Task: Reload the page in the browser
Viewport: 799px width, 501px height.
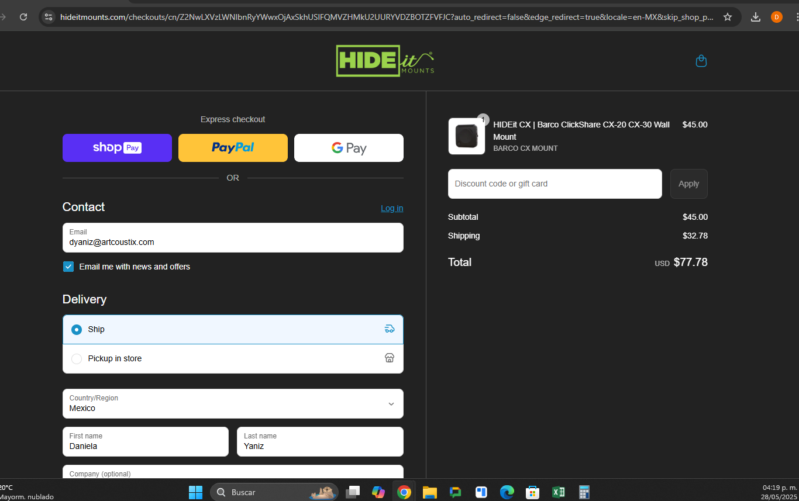Action: pyautogui.click(x=23, y=17)
